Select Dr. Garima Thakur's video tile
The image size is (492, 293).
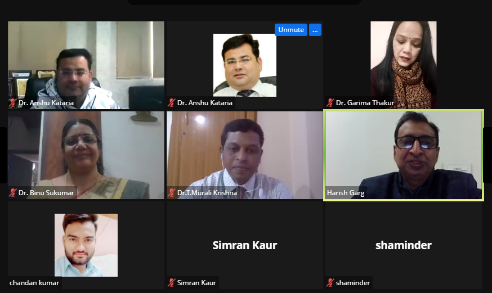tap(404, 65)
